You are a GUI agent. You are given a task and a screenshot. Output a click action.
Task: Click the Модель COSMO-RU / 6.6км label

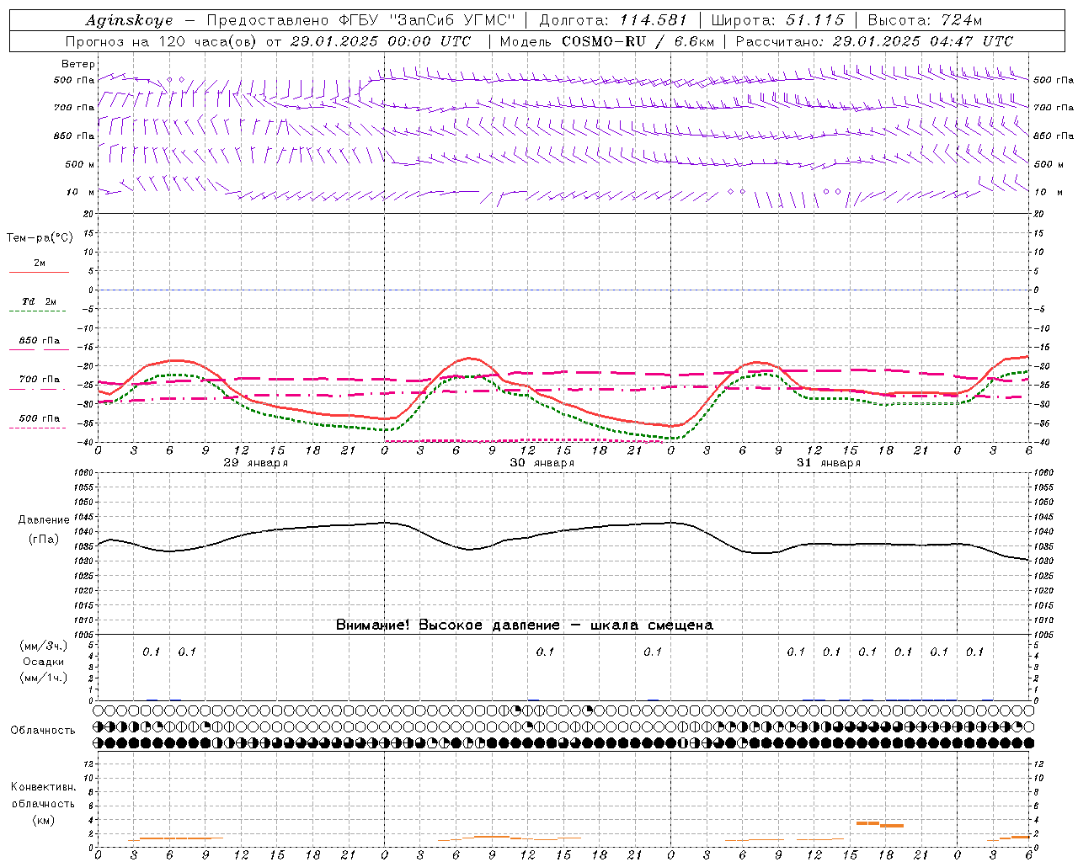(x=607, y=41)
